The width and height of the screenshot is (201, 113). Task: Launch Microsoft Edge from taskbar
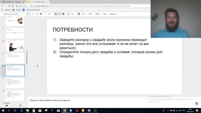pos(21,110)
